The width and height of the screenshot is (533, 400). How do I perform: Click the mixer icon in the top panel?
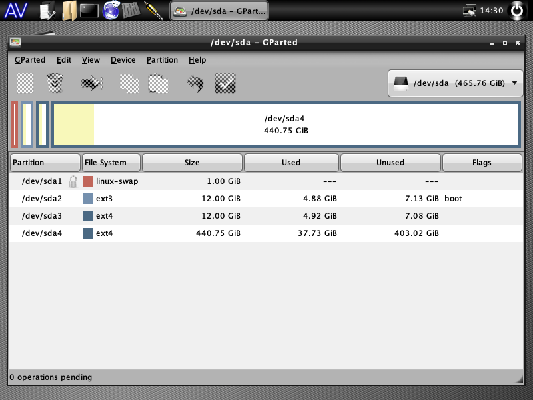pyautogui.click(x=131, y=10)
